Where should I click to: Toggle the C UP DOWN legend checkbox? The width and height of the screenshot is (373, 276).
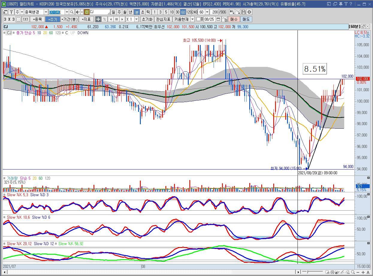point(63,33)
